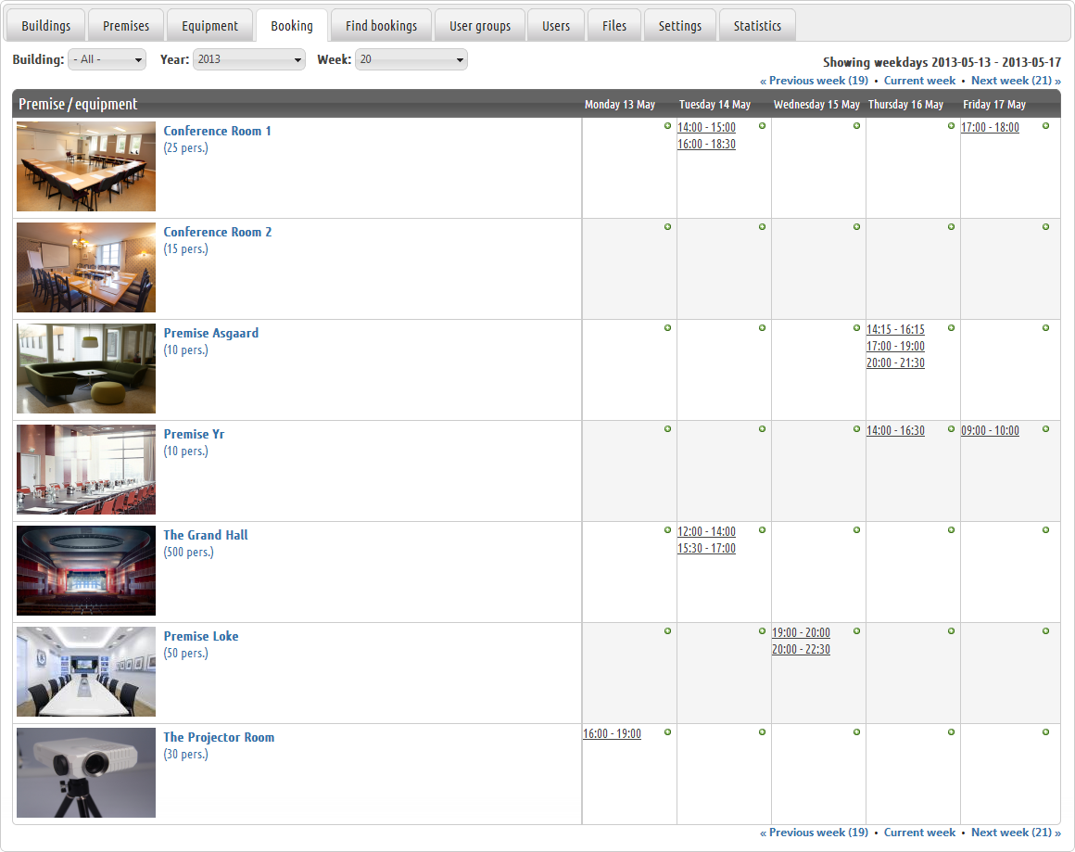Add booking for The Grand Hall on Thursday

pos(952,530)
